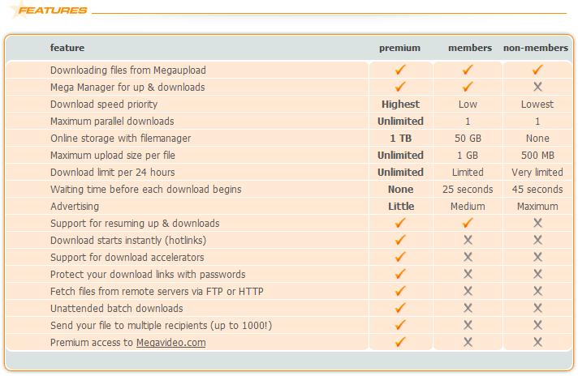578x376 pixels.
Task: Click the 45 seconds waiting time cell
Action: point(537,190)
